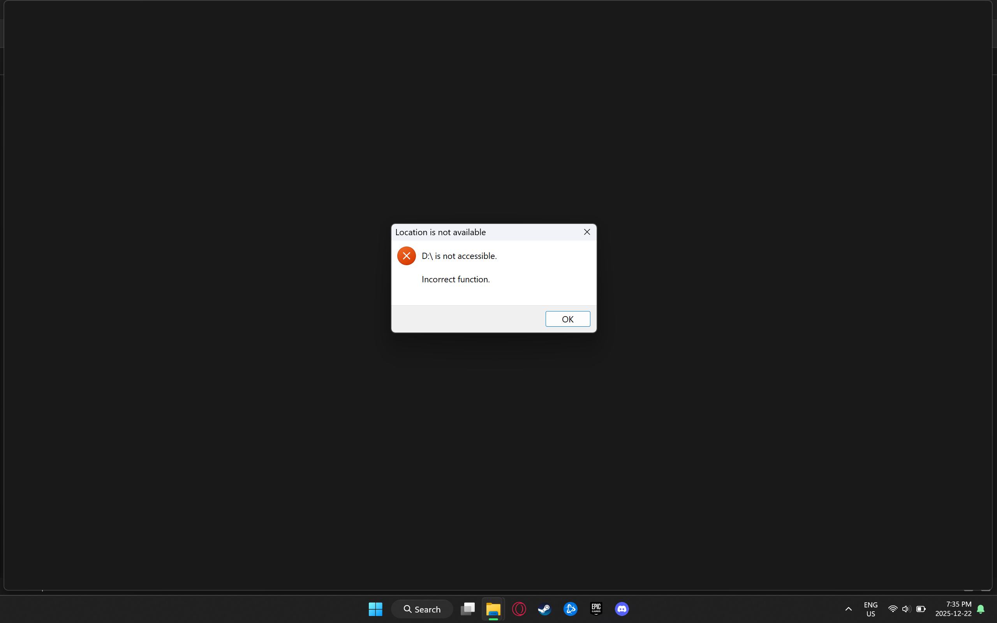
Task: Expand the hidden system tray icons chevron
Action: (848, 609)
